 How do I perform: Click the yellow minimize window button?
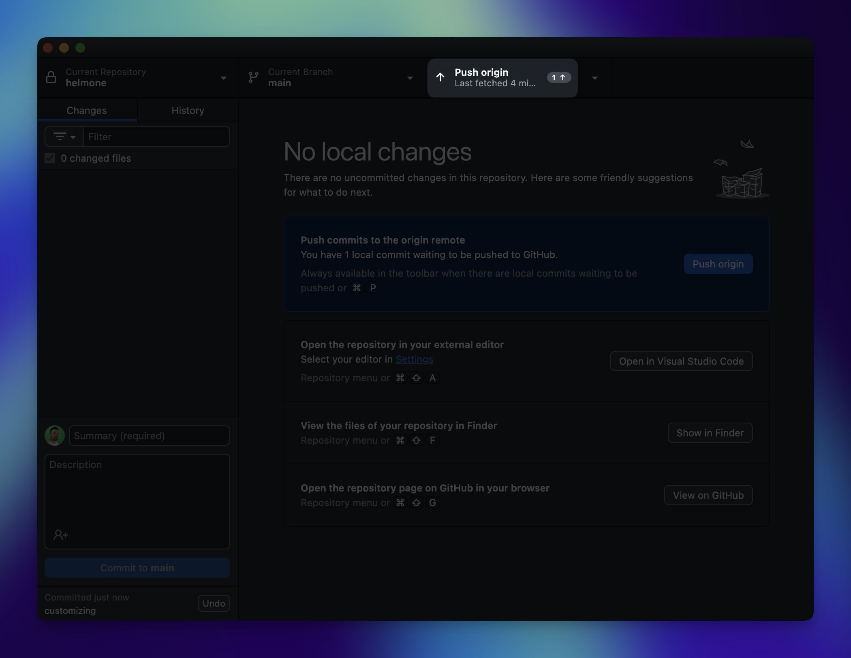pyautogui.click(x=64, y=47)
